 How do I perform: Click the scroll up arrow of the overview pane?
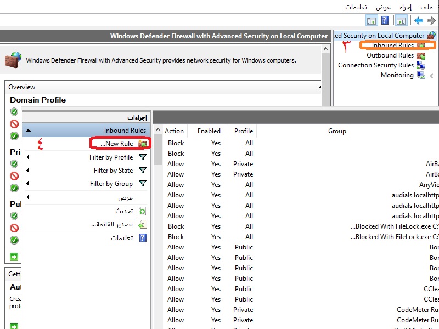click(x=325, y=49)
